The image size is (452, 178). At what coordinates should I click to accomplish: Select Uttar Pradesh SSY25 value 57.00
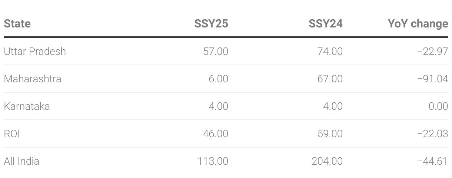216,51
